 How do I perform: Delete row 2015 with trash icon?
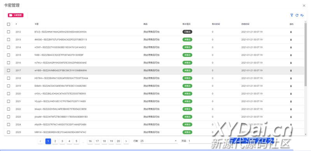pos(291,55)
